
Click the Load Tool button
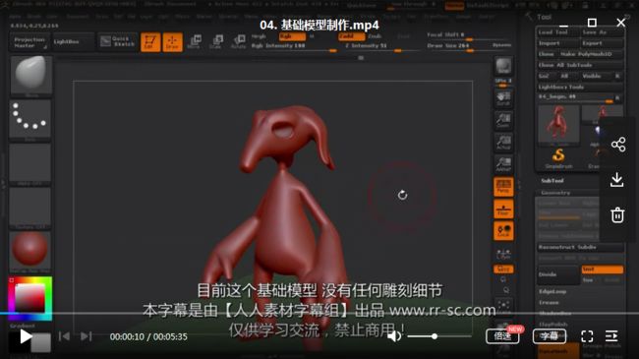coord(557,32)
